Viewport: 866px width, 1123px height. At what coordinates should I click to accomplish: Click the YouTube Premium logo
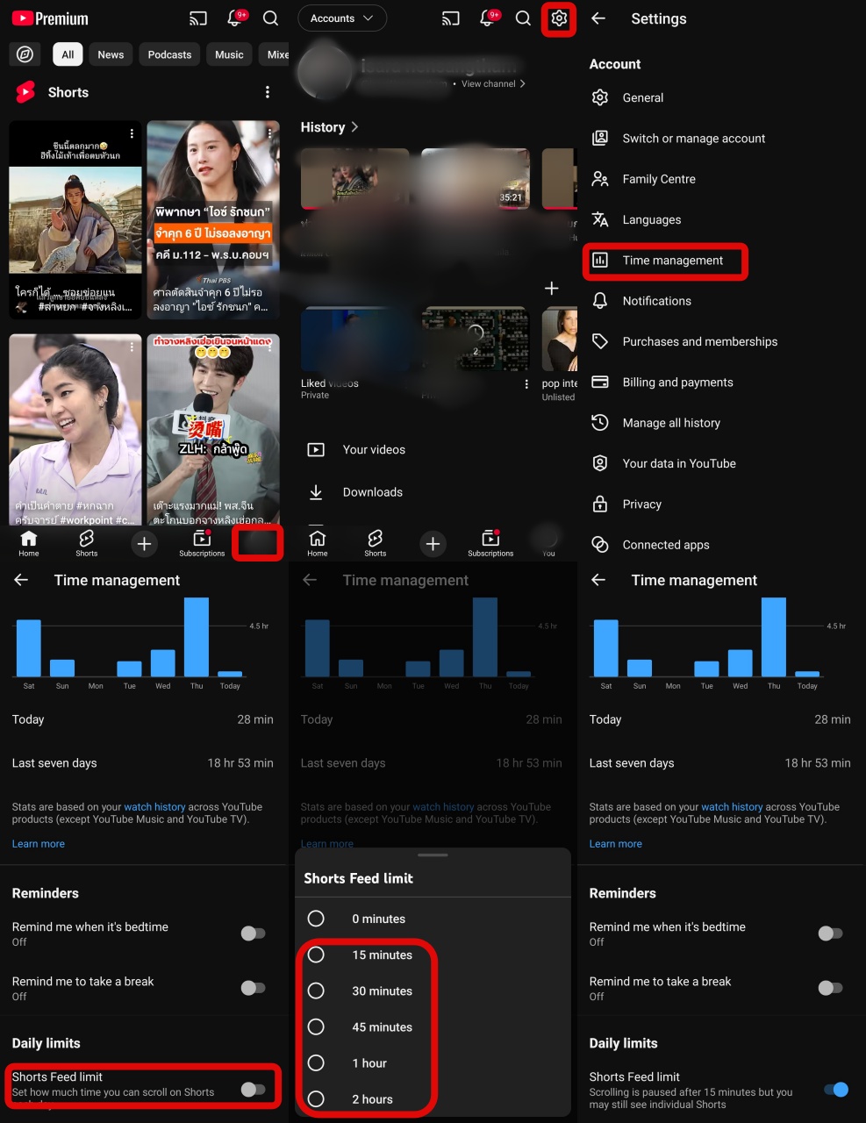(50, 18)
